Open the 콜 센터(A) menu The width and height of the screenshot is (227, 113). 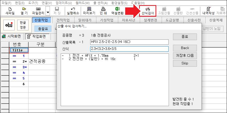[101, 3]
